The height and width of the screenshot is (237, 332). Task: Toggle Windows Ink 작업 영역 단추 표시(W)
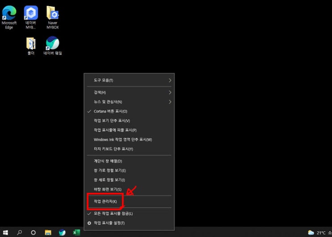pyautogui.click(x=129, y=140)
